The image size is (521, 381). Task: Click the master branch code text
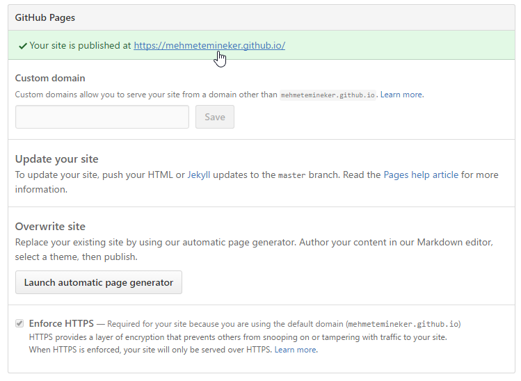click(291, 175)
